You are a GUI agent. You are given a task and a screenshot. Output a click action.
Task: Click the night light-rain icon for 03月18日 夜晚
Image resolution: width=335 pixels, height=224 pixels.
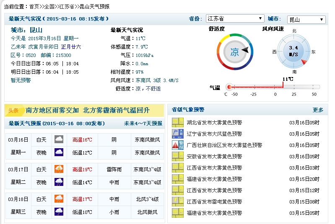(59, 211)
